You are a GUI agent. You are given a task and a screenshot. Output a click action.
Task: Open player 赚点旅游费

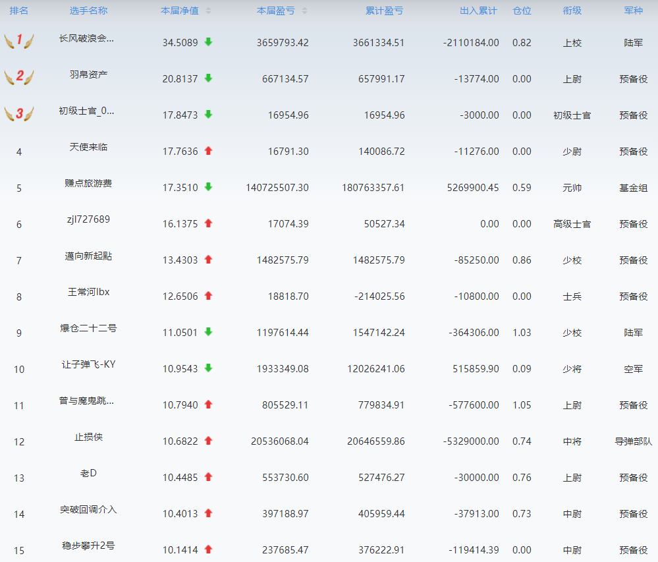88,183
